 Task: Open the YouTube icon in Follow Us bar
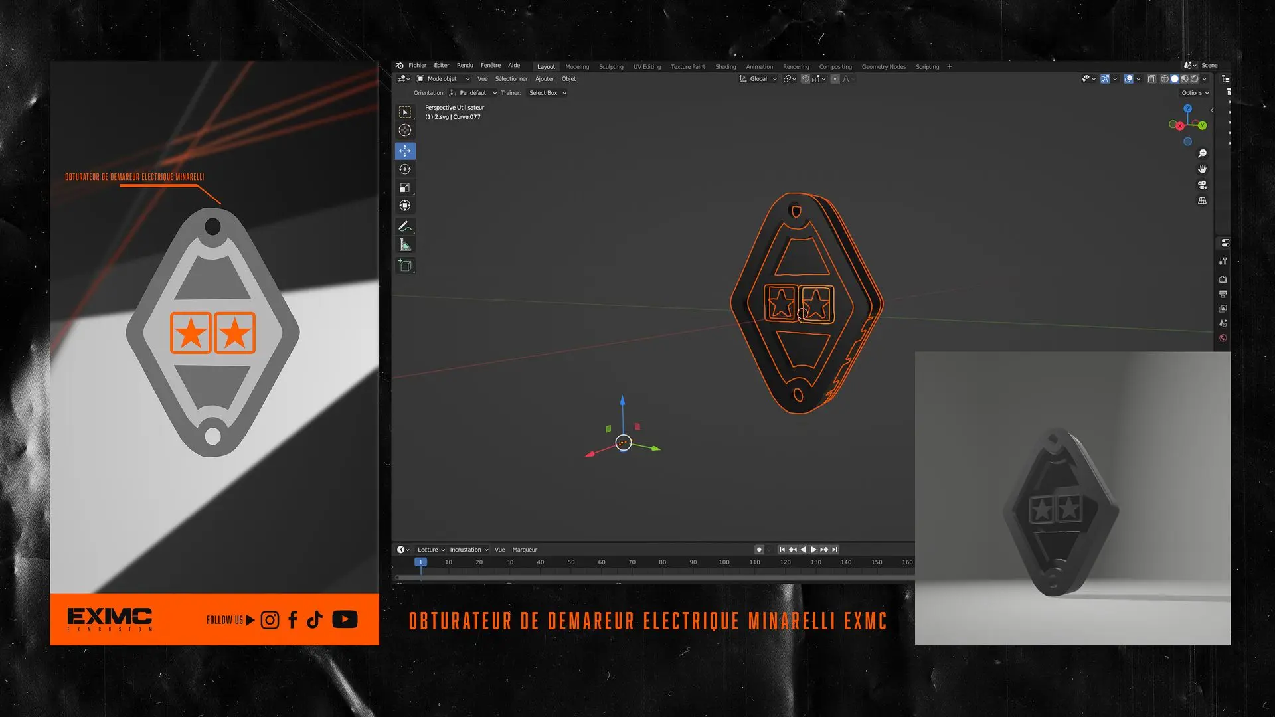(345, 620)
